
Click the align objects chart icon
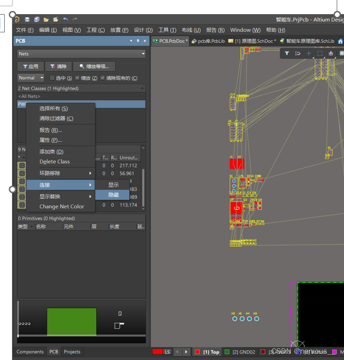pos(331,53)
